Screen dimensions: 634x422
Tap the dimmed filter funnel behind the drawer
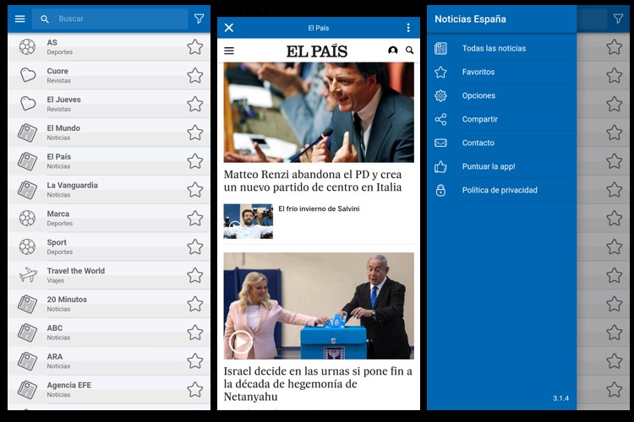(x=618, y=19)
